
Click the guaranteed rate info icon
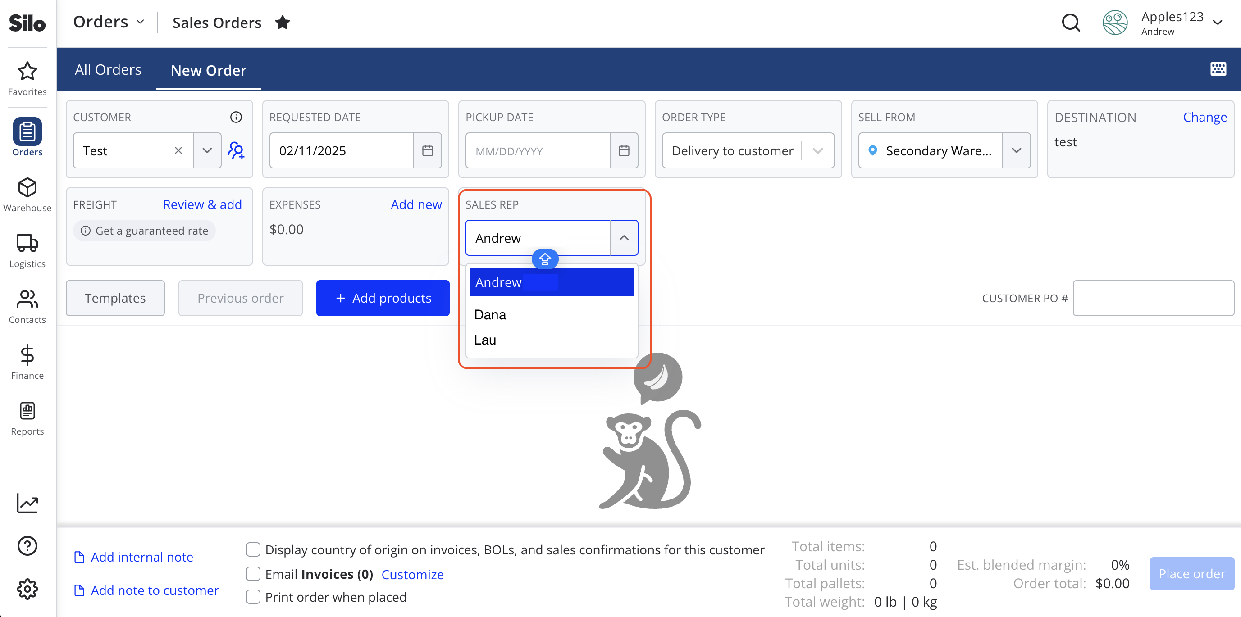point(85,231)
